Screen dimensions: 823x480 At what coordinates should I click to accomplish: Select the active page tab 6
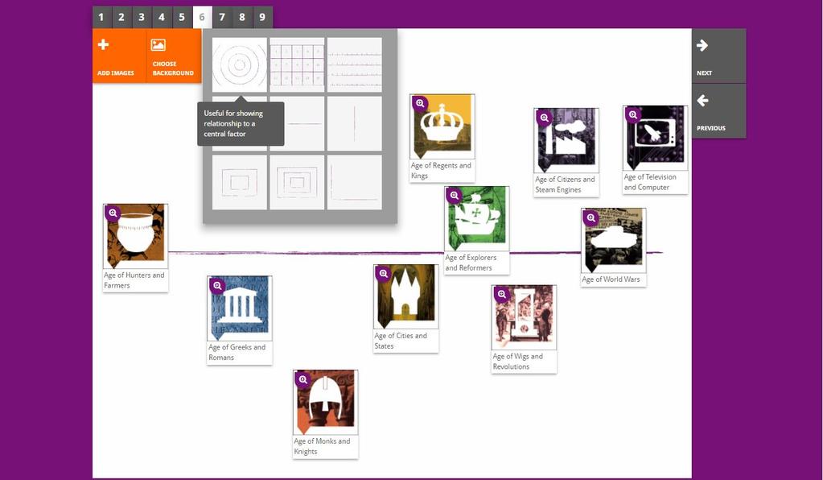(202, 18)
